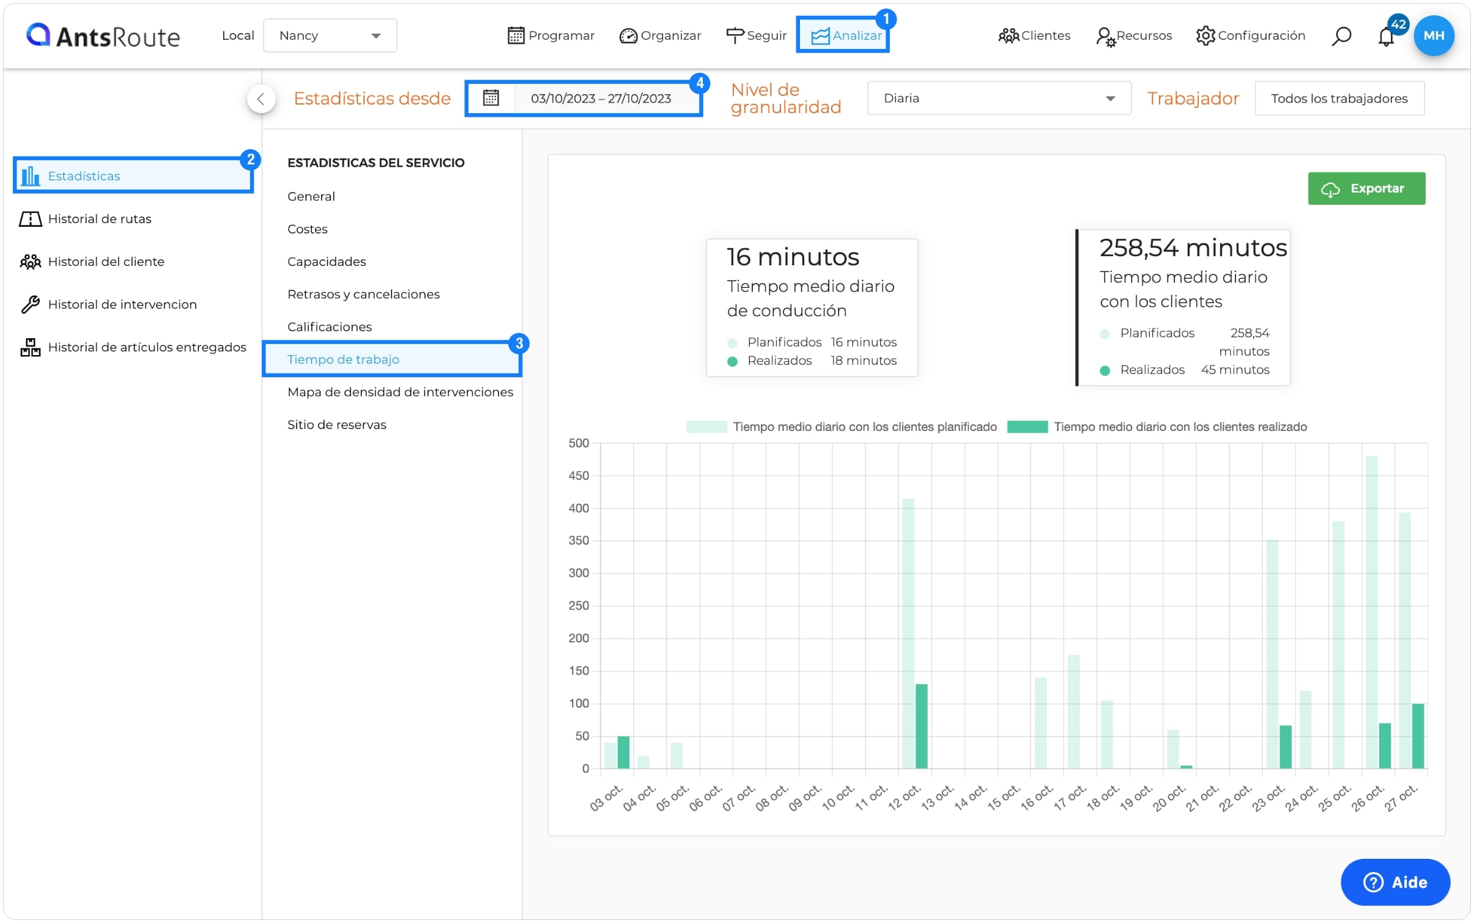
Task: Click the green Exportar button
Action: point(1366,188)
